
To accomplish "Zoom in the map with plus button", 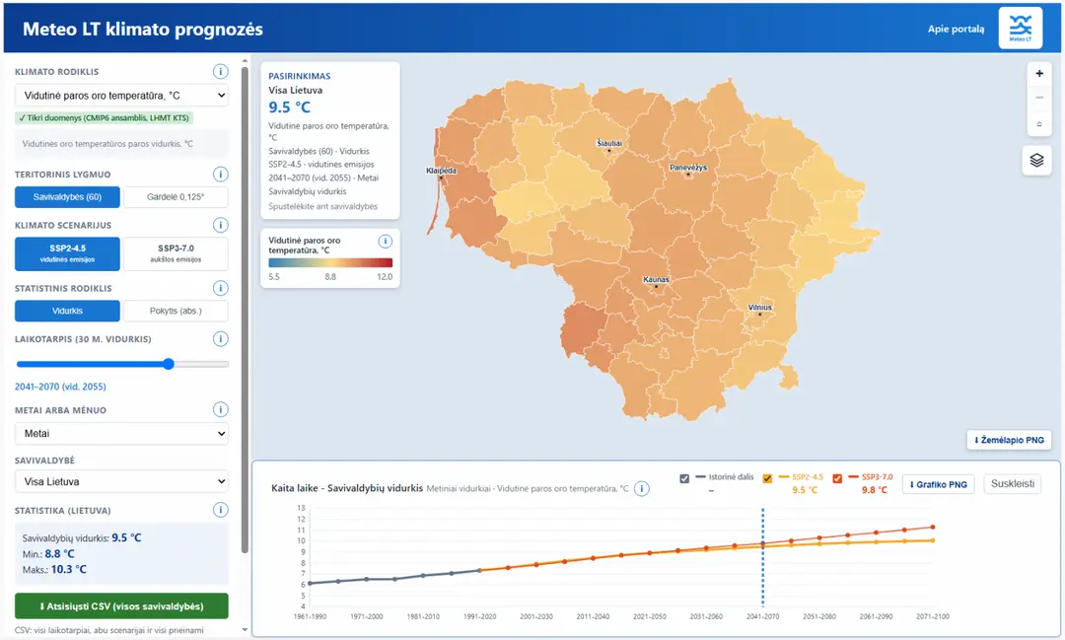I will (x=1039, y=73).
